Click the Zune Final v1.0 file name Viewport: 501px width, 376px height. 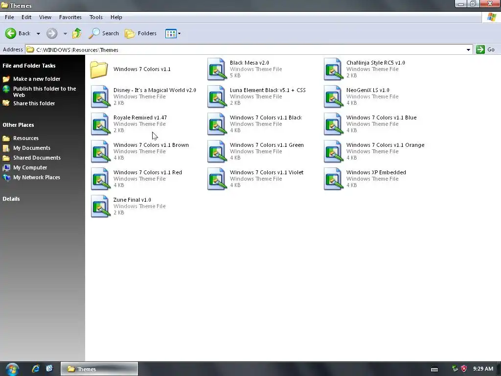tap(132, 200)
